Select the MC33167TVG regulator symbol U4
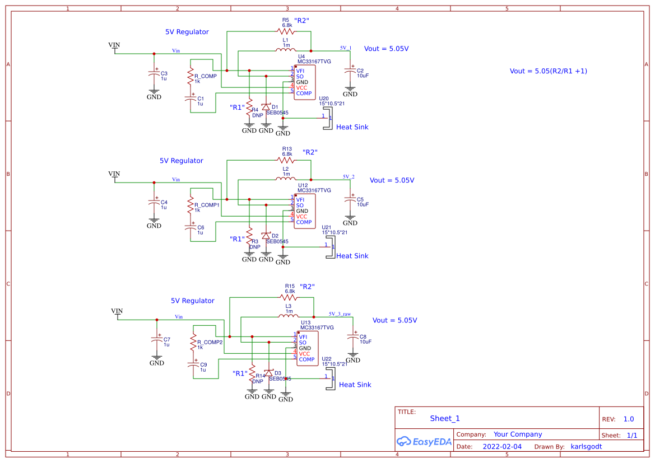 [x=305, y=82]
